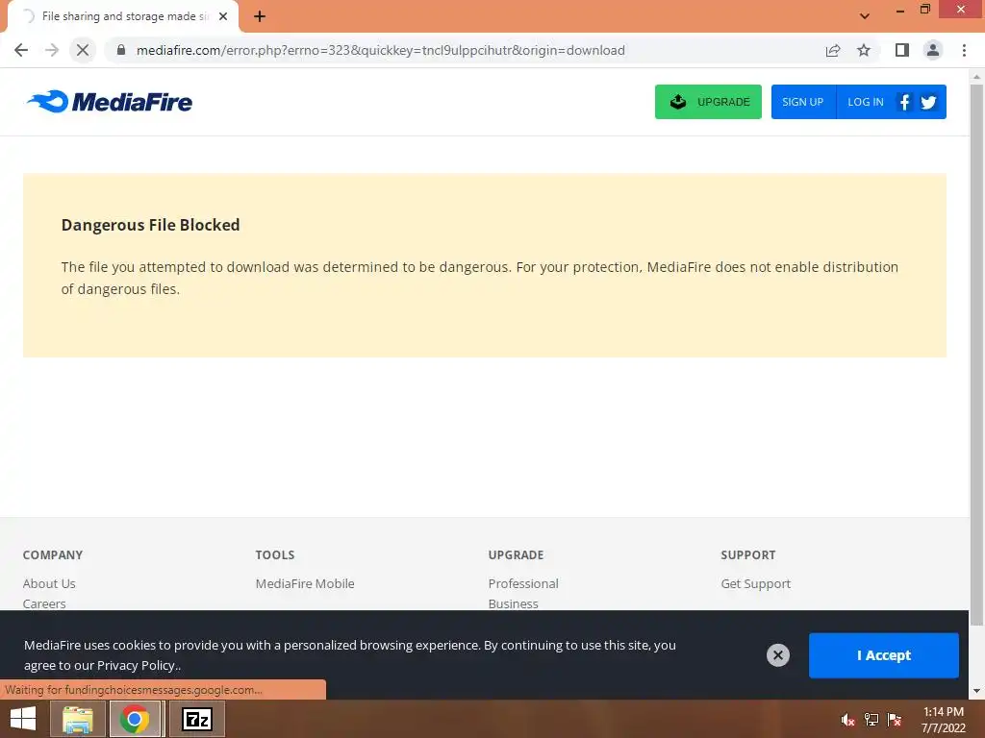The width and height of the screenshot is (985, 738).
Task: Open the About Us footer link
Action: 49,583
